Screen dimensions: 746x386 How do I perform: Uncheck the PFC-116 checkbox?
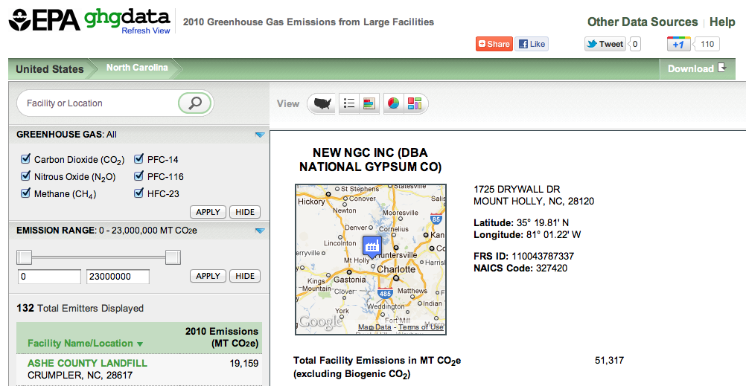click(x=139, y=176)
